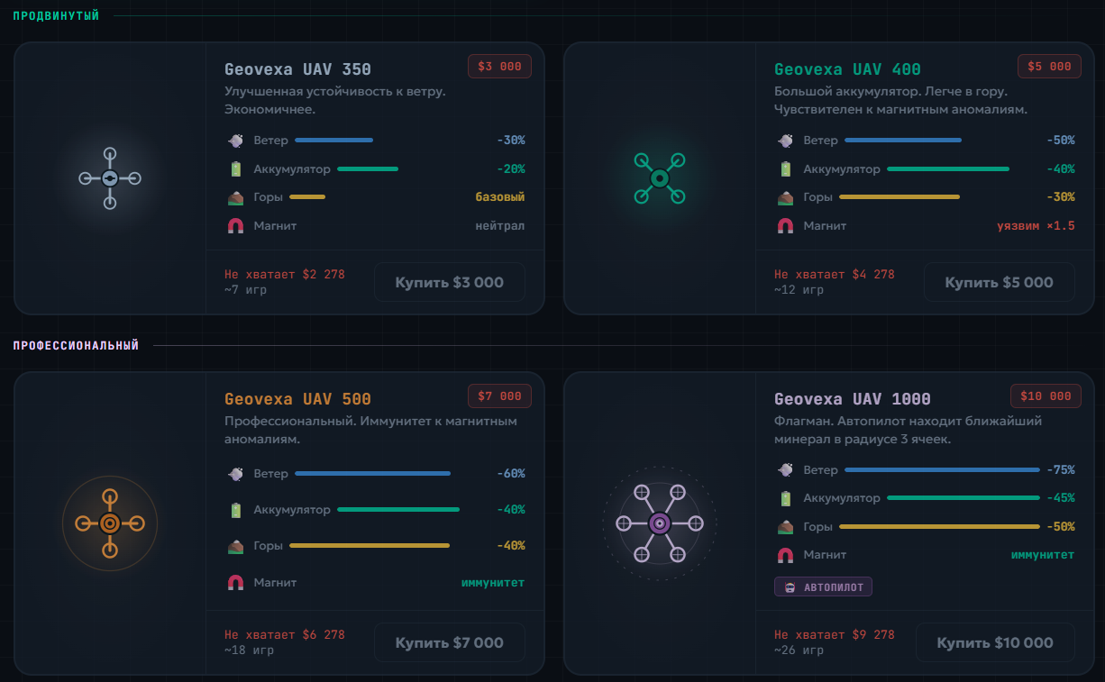Click the wind resistance bar on UAV 500
The image size is (1105, 682).
372,473
